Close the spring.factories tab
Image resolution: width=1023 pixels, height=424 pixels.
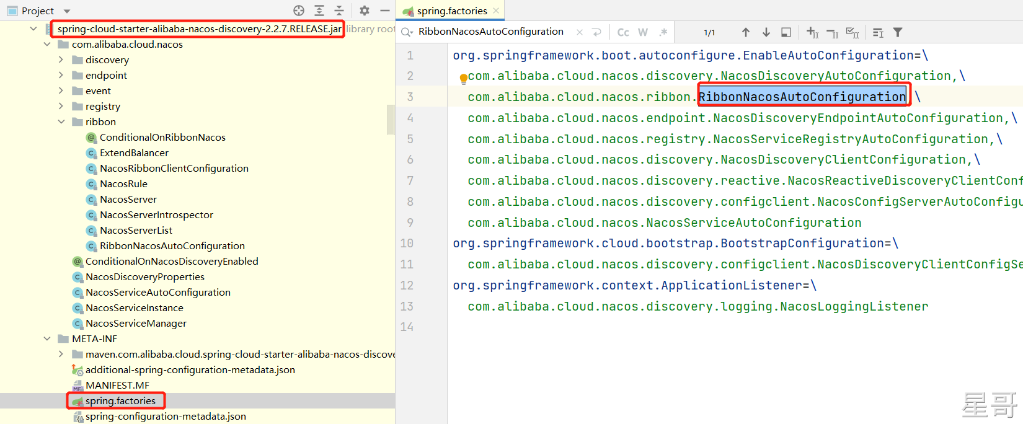point(496,11)
